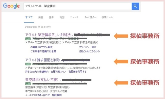Open the アダルト請求画面を削除 result
This screenshot has height=99, width=165.
click(42, 60)
